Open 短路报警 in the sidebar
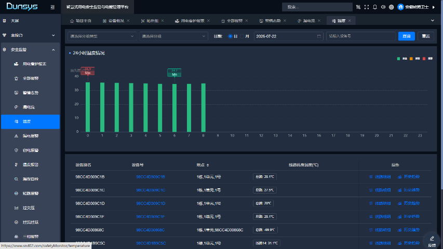 [30, 193]
